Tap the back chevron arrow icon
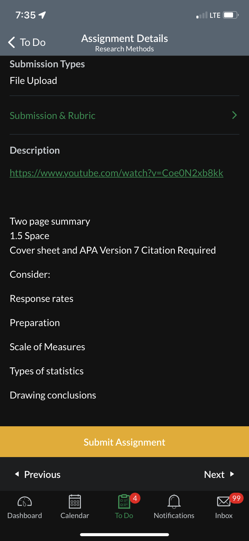249x541 pixels. click(x=11, y=43)
